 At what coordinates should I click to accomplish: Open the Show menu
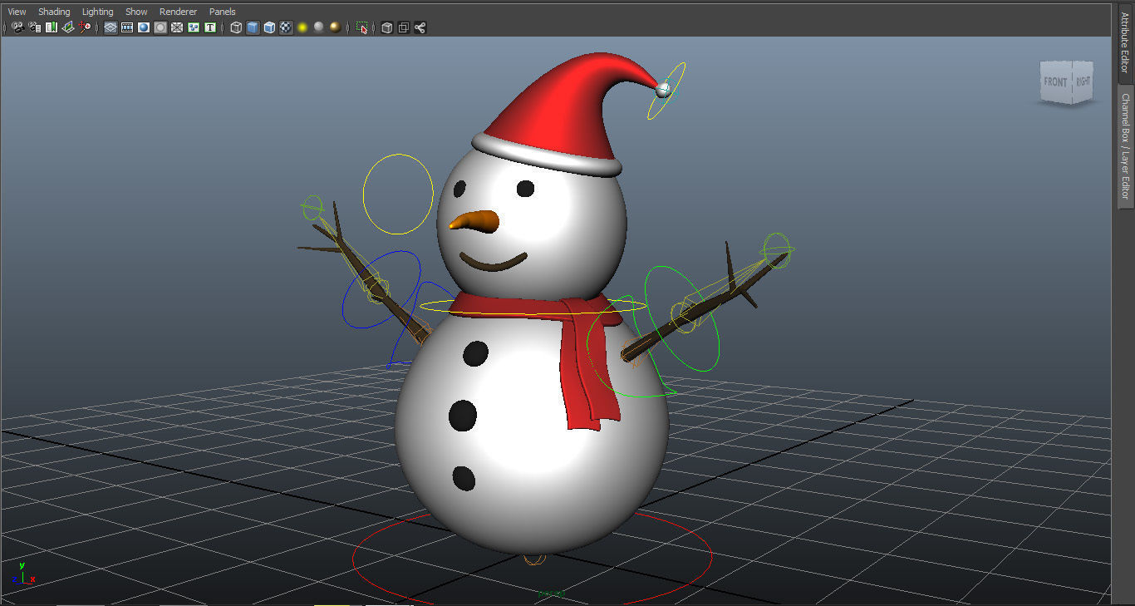[x=136, y=12]
